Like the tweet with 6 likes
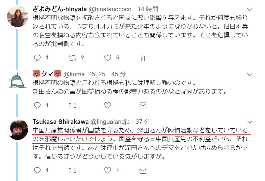 [108, 58]
